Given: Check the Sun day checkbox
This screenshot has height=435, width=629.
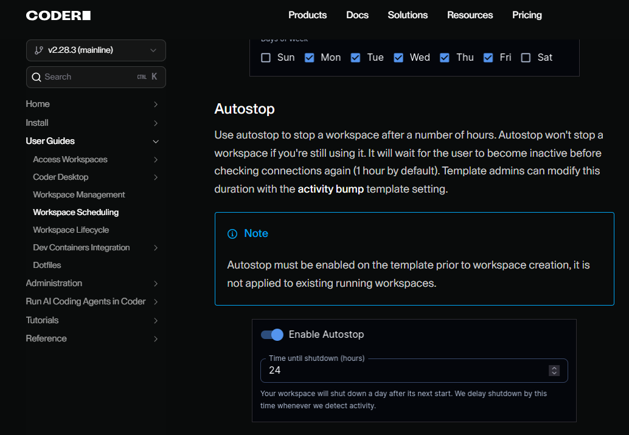Looking at the screenshot, I should (x=266, y=58).
